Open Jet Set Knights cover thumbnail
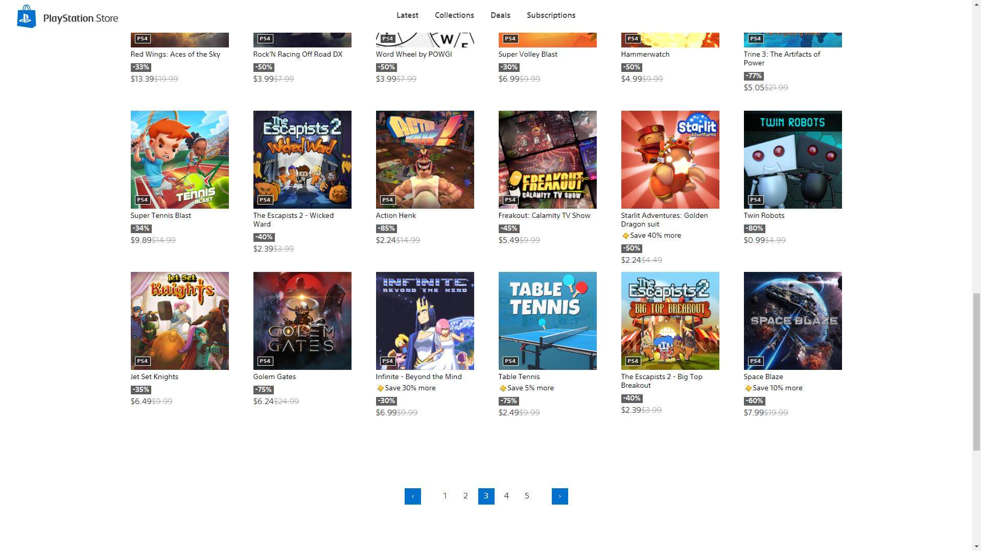 [180, 321]
